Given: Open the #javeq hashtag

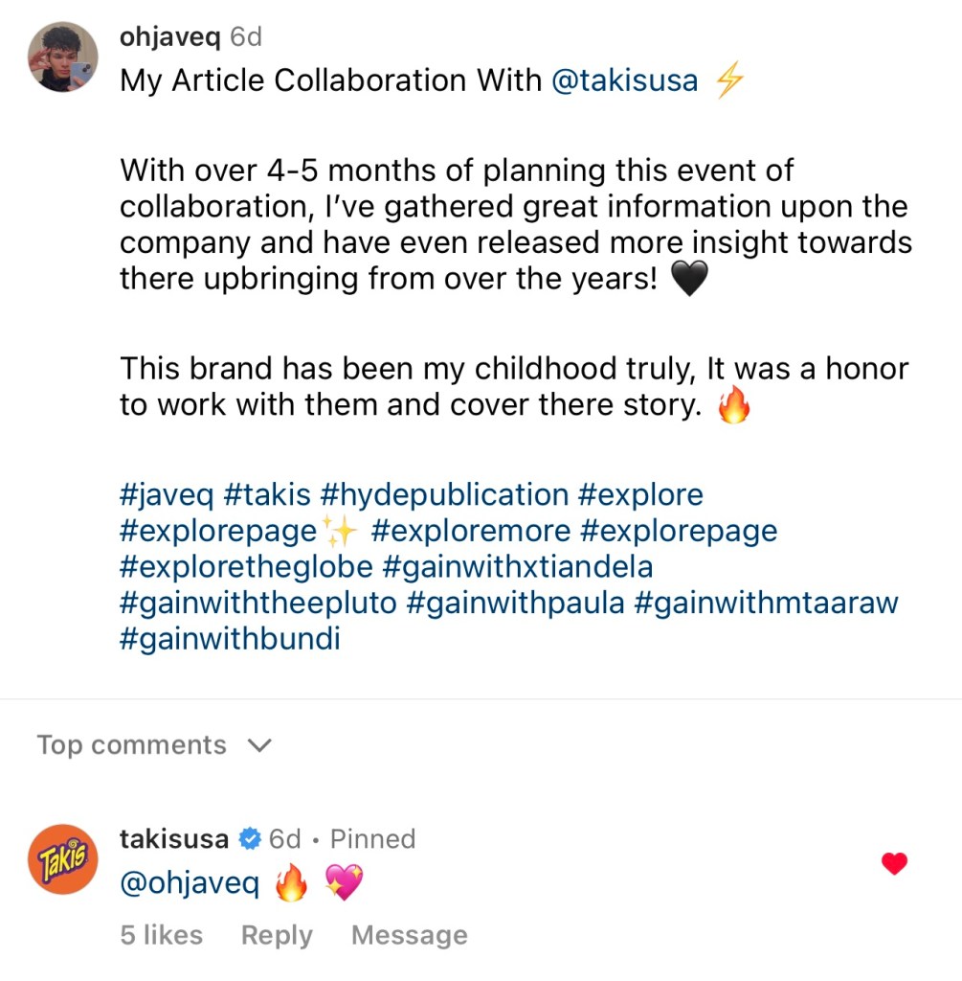Looking at the screenshot, I should 167,495.
